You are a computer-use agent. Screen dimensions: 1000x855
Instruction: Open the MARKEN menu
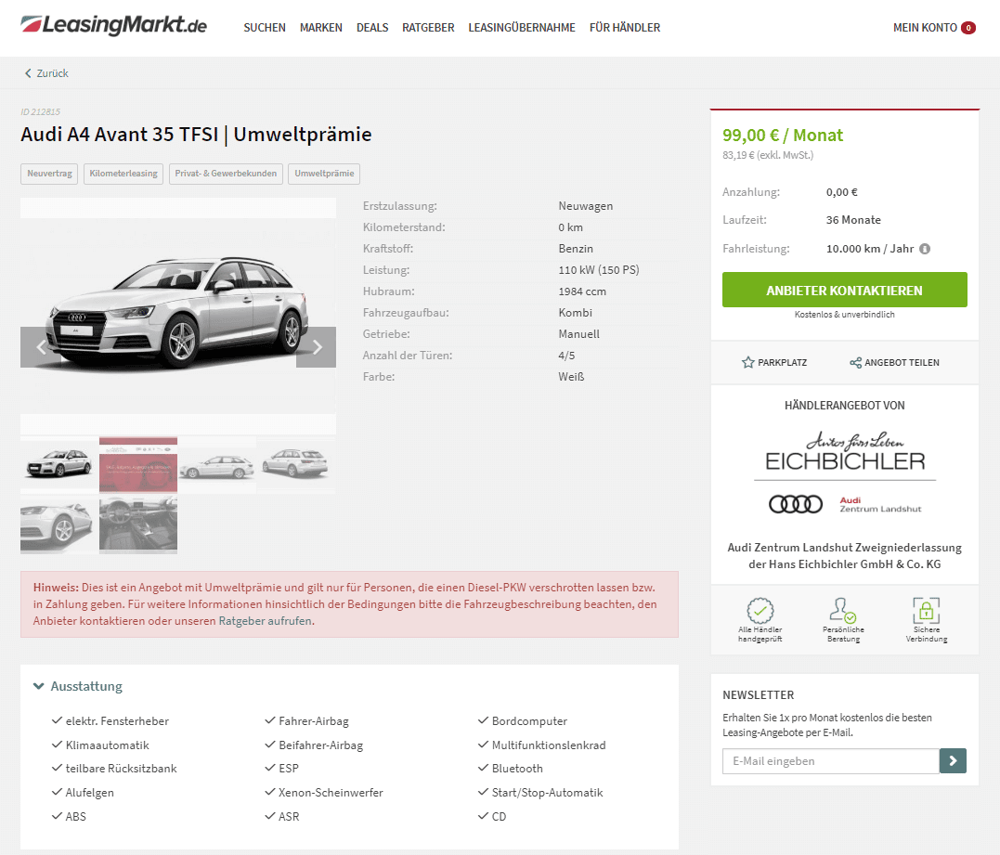pyautogui.click(x=320, y=28)
